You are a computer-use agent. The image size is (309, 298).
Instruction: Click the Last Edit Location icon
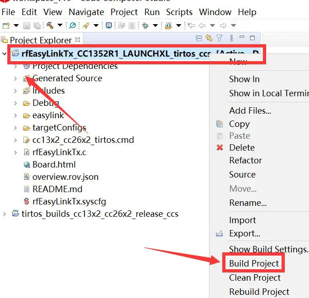click(x=191, y=26)
